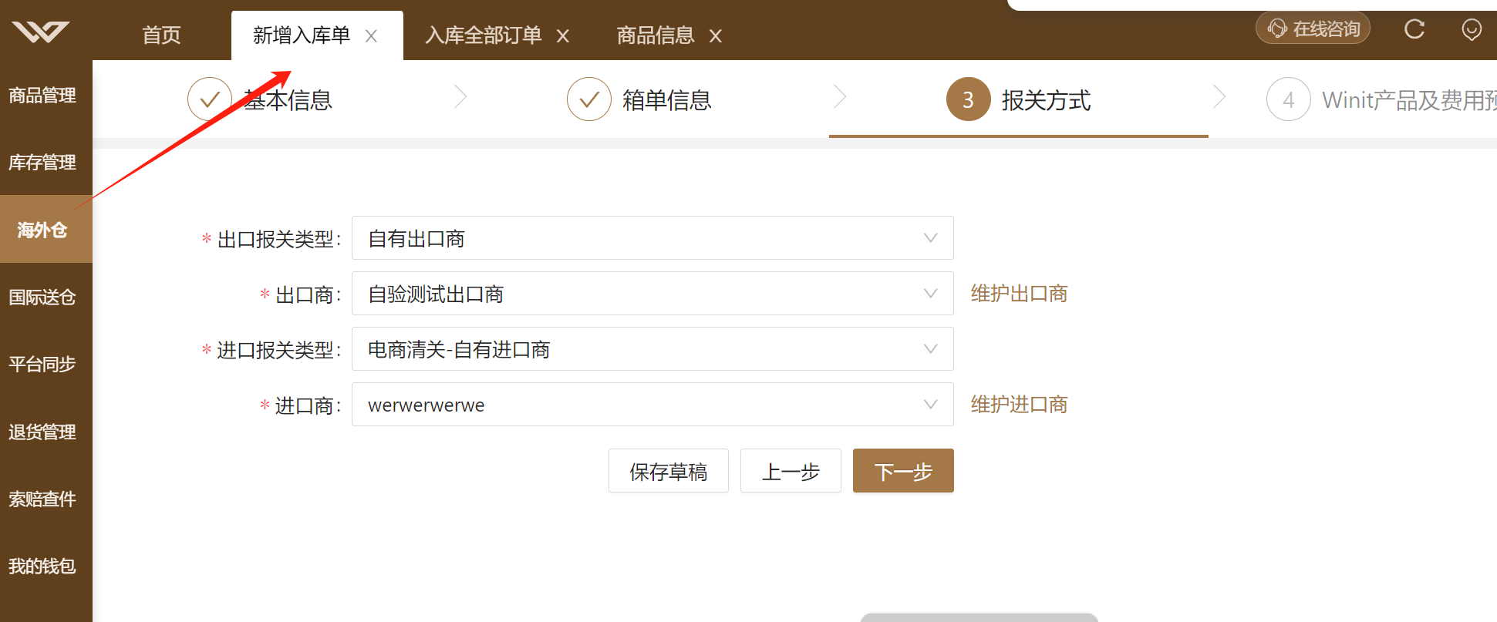Click the 维护出口商 link
The height and width of the screenshot is (622, 1497).
[1019, 294]
